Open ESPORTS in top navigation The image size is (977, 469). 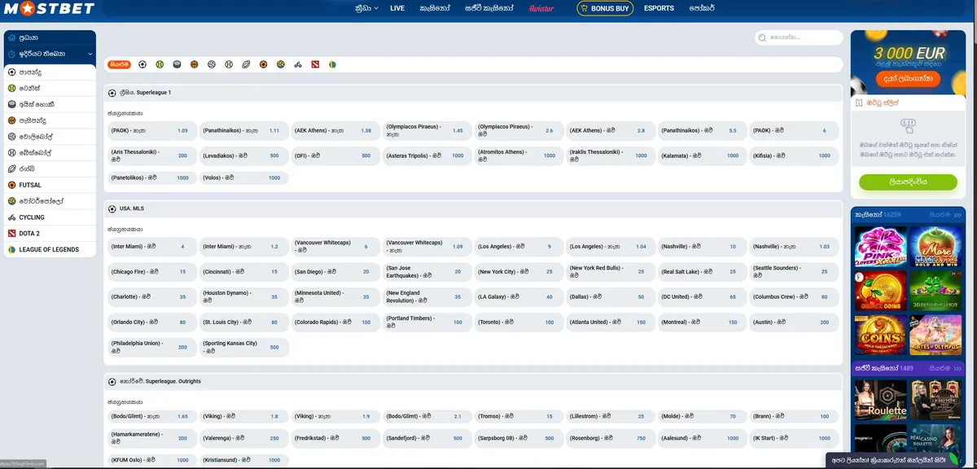pos(659,8)
